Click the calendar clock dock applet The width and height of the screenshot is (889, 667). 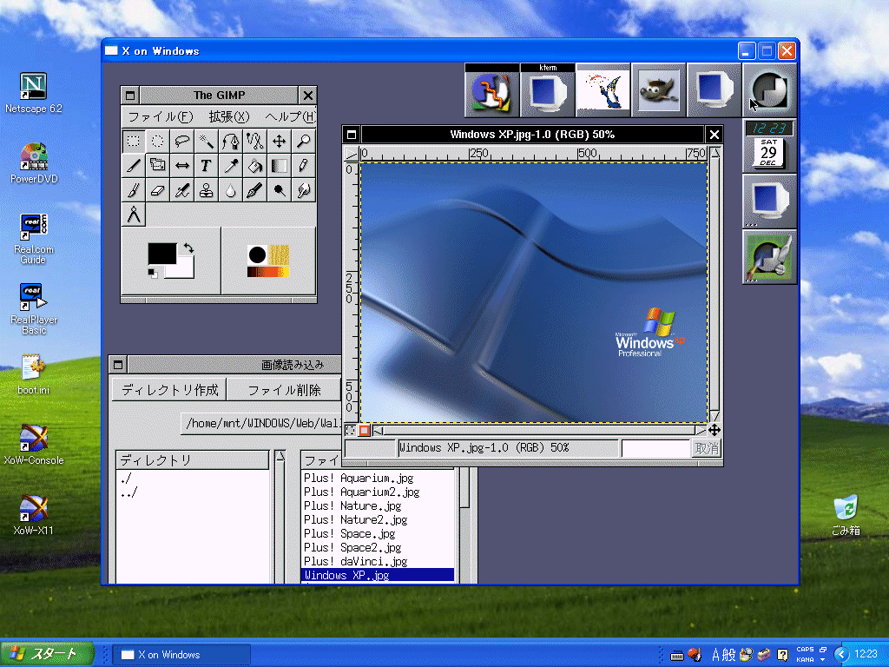(x=769, y=145)
